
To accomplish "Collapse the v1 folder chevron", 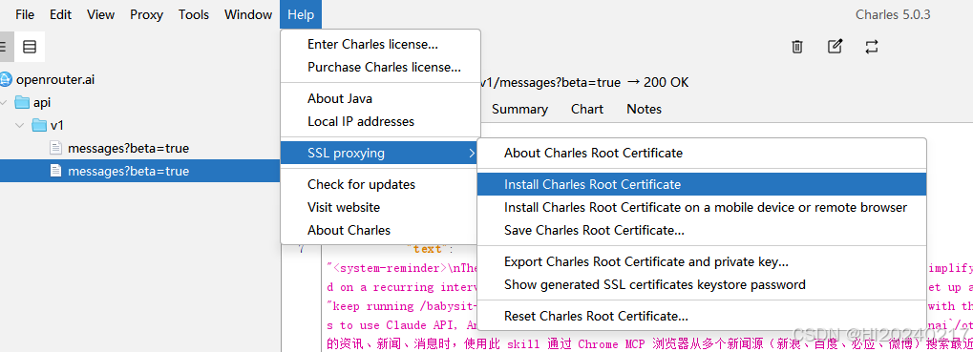I will [20, 125].
